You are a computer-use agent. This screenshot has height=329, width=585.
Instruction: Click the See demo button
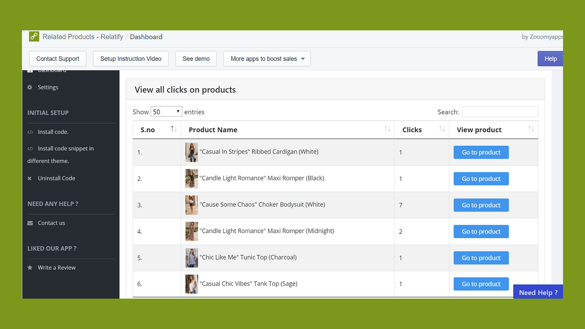click(196, 58)
